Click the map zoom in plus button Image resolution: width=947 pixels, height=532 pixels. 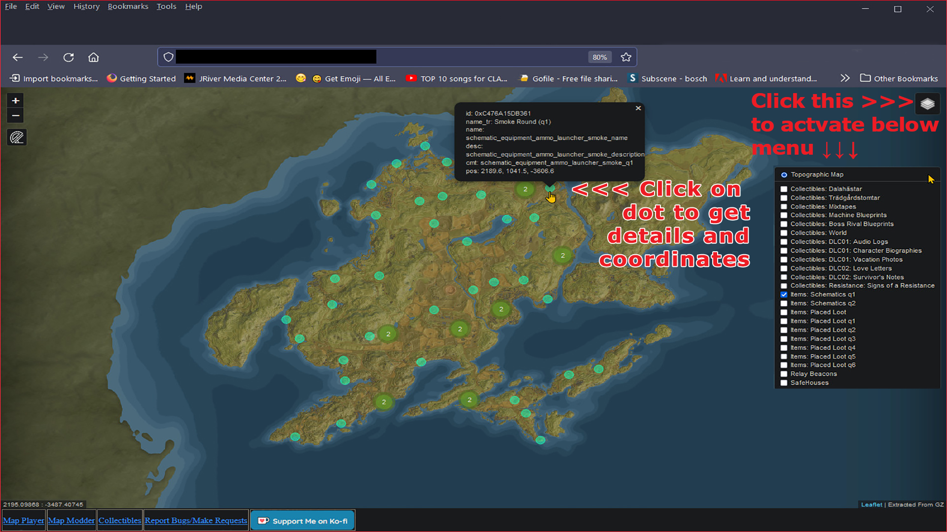tap(16, 101)
